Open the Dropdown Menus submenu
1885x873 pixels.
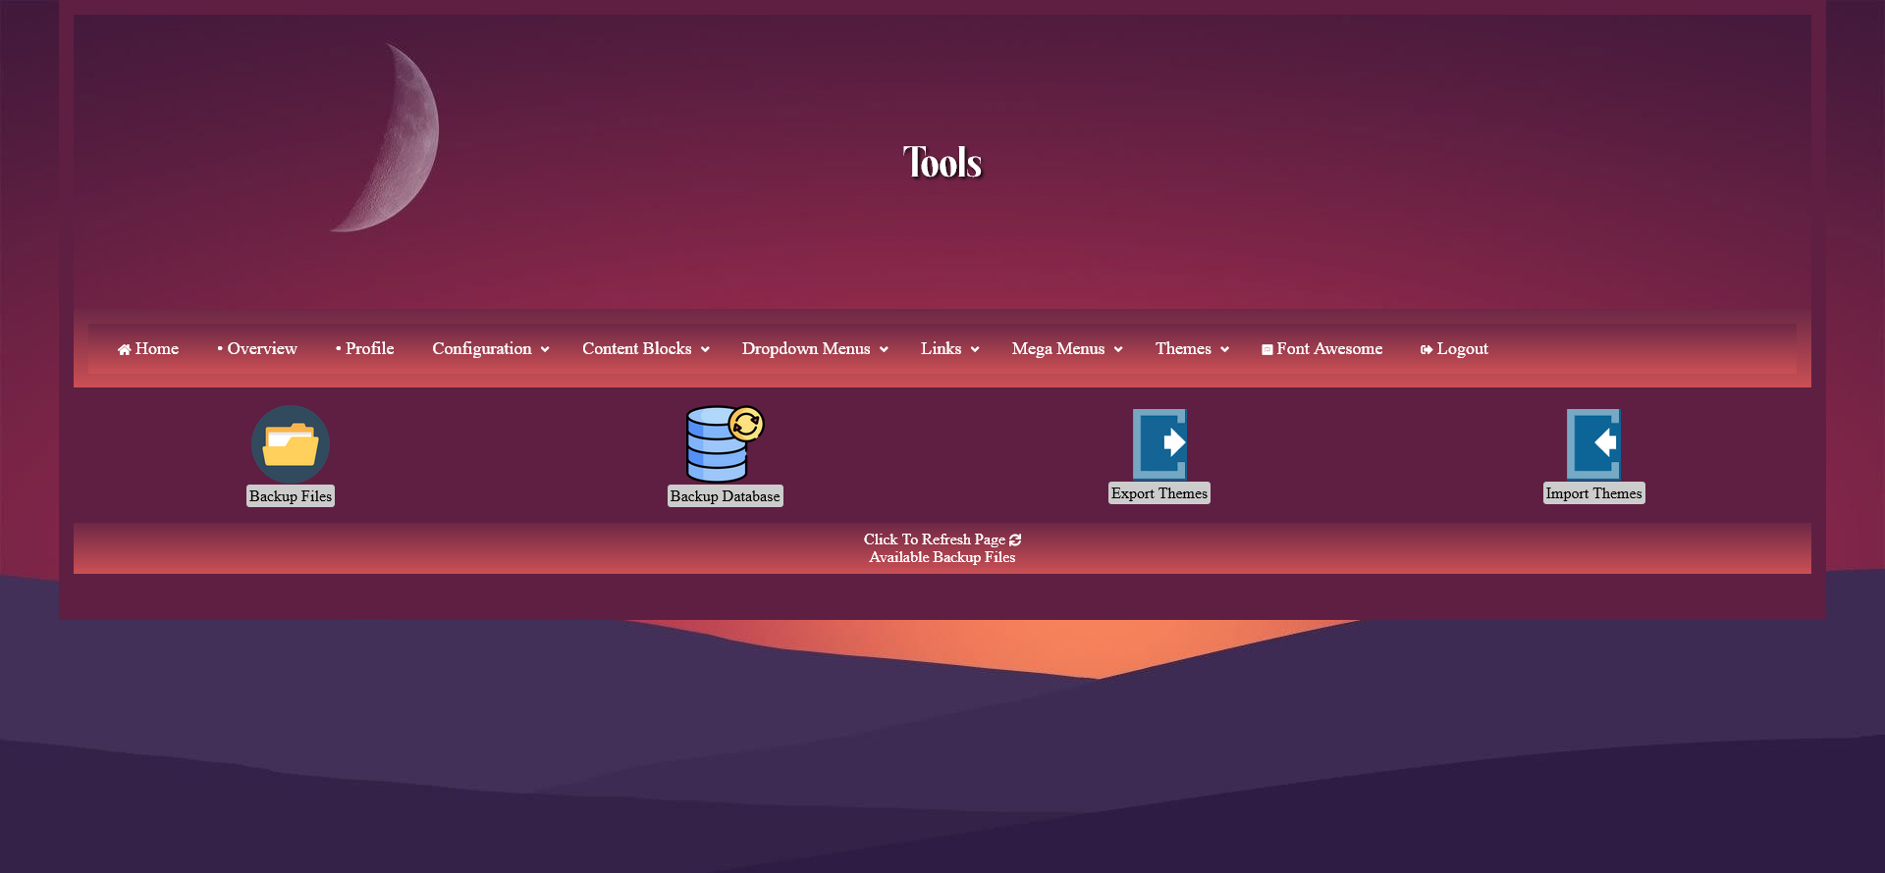[814, 349]
